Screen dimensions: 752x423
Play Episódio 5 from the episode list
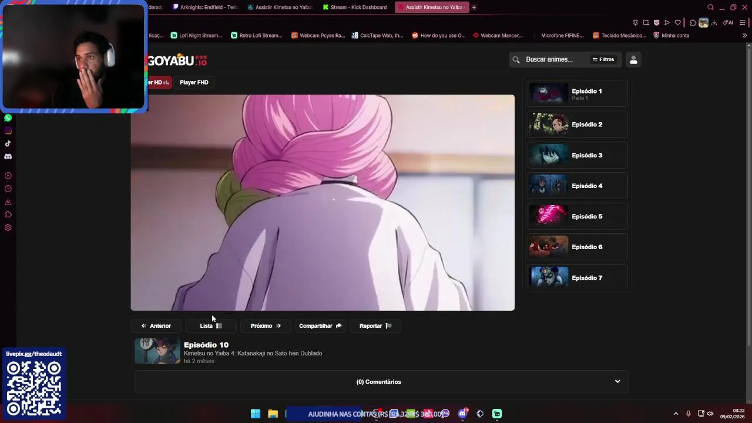point(577,216)
